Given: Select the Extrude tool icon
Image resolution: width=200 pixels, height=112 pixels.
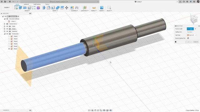Looking at the screenshot, I should pyautogui.click(x=20, y=8).
